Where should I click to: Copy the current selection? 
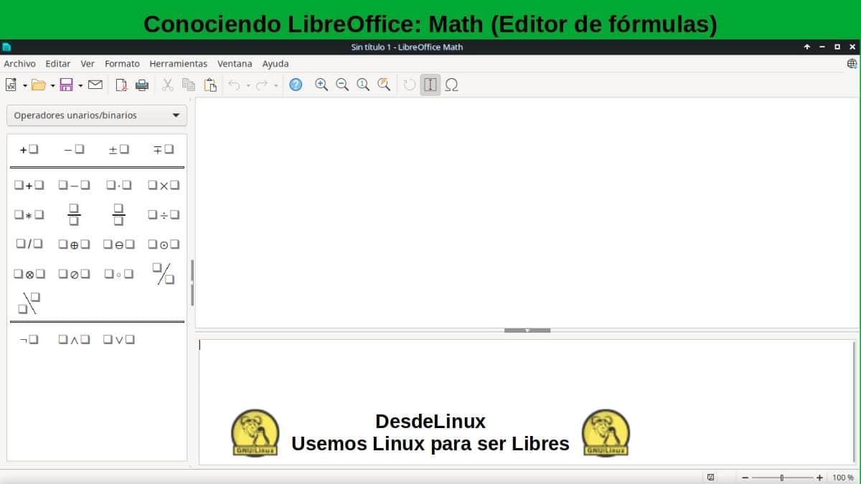tap(189, 85)
